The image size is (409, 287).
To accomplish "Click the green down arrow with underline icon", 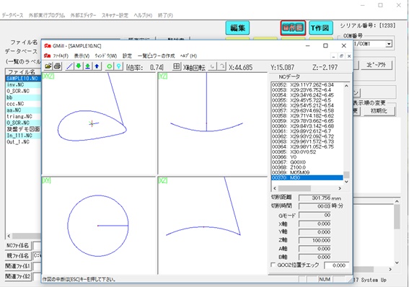I will coord(88,66).
